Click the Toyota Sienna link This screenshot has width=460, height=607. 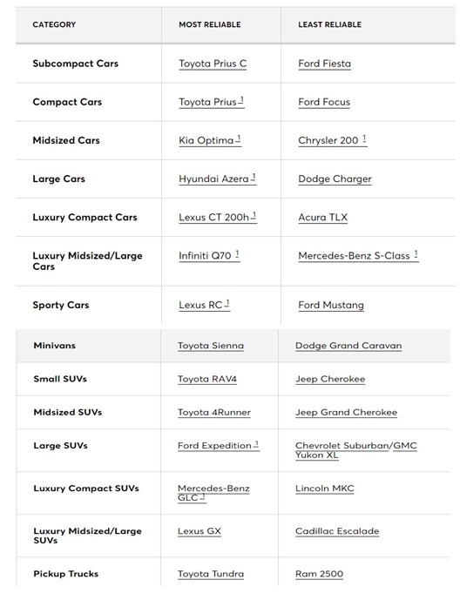(211, 346)
